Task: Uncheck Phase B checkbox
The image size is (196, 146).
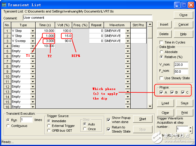Action: coord(172,92)
